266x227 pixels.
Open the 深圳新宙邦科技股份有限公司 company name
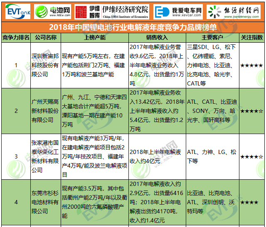pos(45,66)
